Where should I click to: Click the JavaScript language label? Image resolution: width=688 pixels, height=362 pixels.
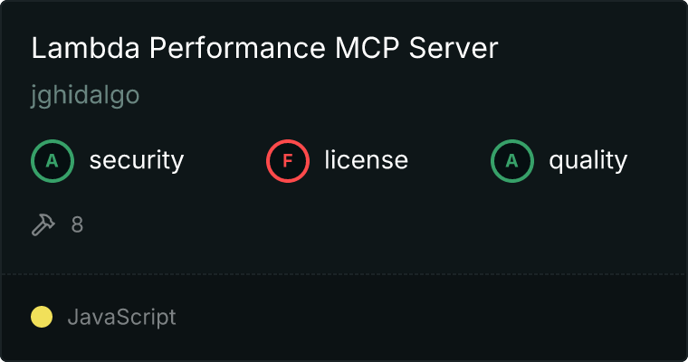[x=121, y=318]
